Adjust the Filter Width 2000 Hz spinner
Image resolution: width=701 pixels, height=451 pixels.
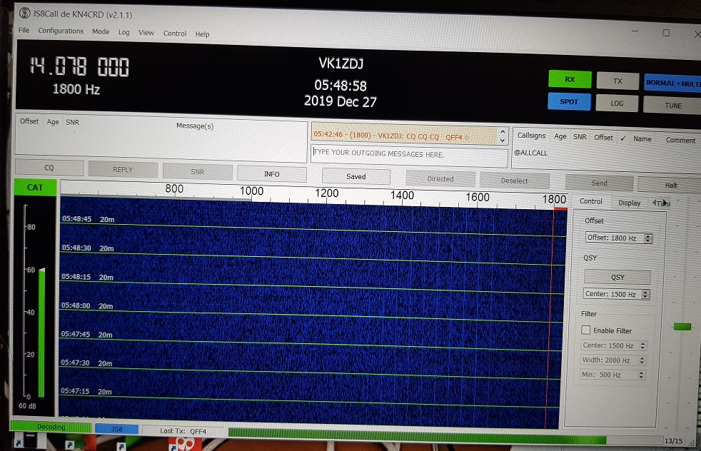click(613, 360)
